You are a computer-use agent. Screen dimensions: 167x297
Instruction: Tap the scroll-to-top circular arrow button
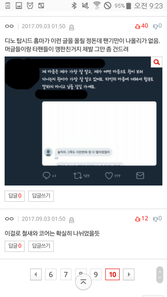(x=83, y=282)
